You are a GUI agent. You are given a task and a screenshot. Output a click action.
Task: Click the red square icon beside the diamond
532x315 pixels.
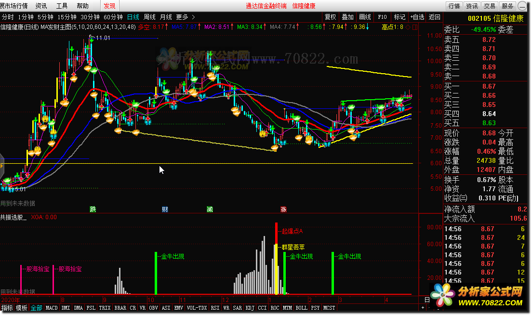pos(414,27)
